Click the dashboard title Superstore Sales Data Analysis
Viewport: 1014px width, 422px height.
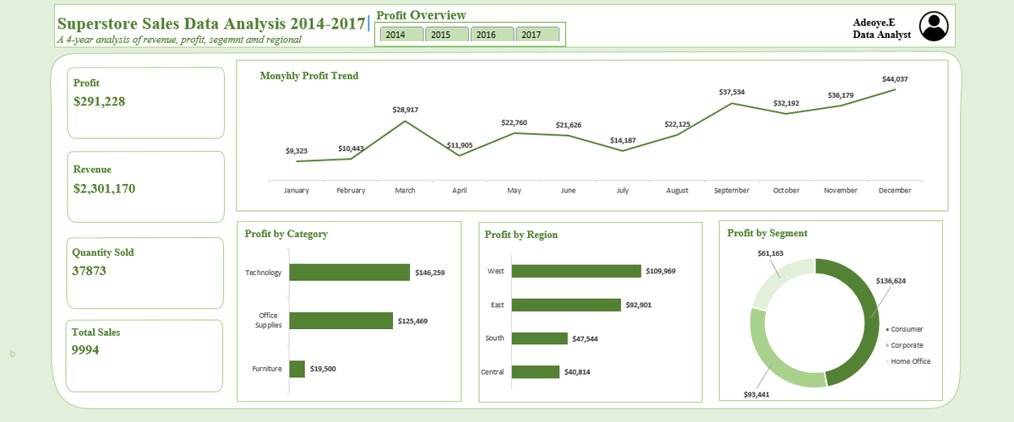(212, 23)
